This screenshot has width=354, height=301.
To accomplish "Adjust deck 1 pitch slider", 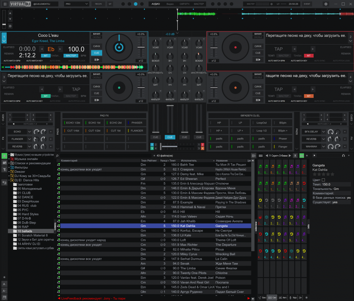I will (141, 47).
